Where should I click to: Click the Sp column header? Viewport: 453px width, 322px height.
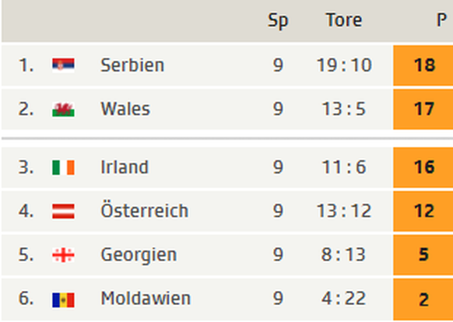278,21
